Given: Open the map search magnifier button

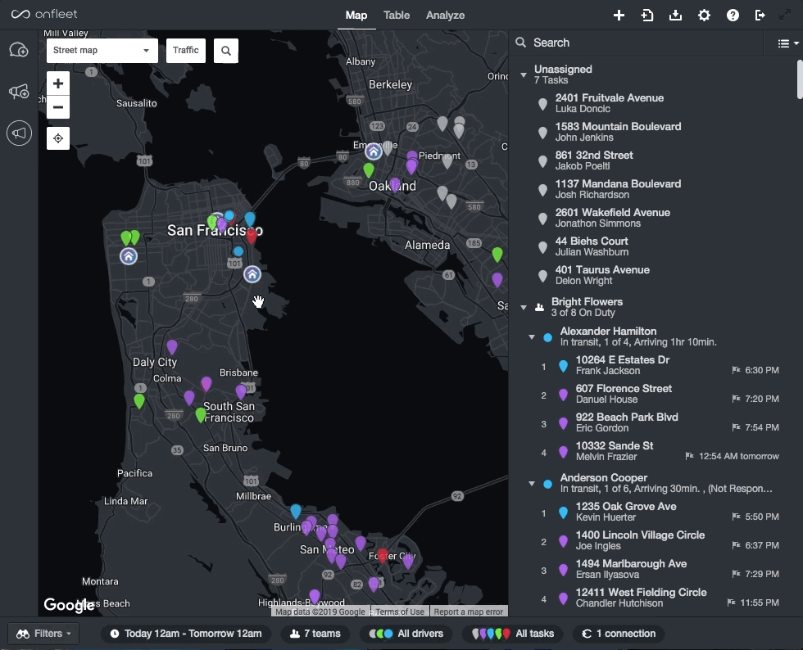Looking at the screenshot, I should click(226, 51).
